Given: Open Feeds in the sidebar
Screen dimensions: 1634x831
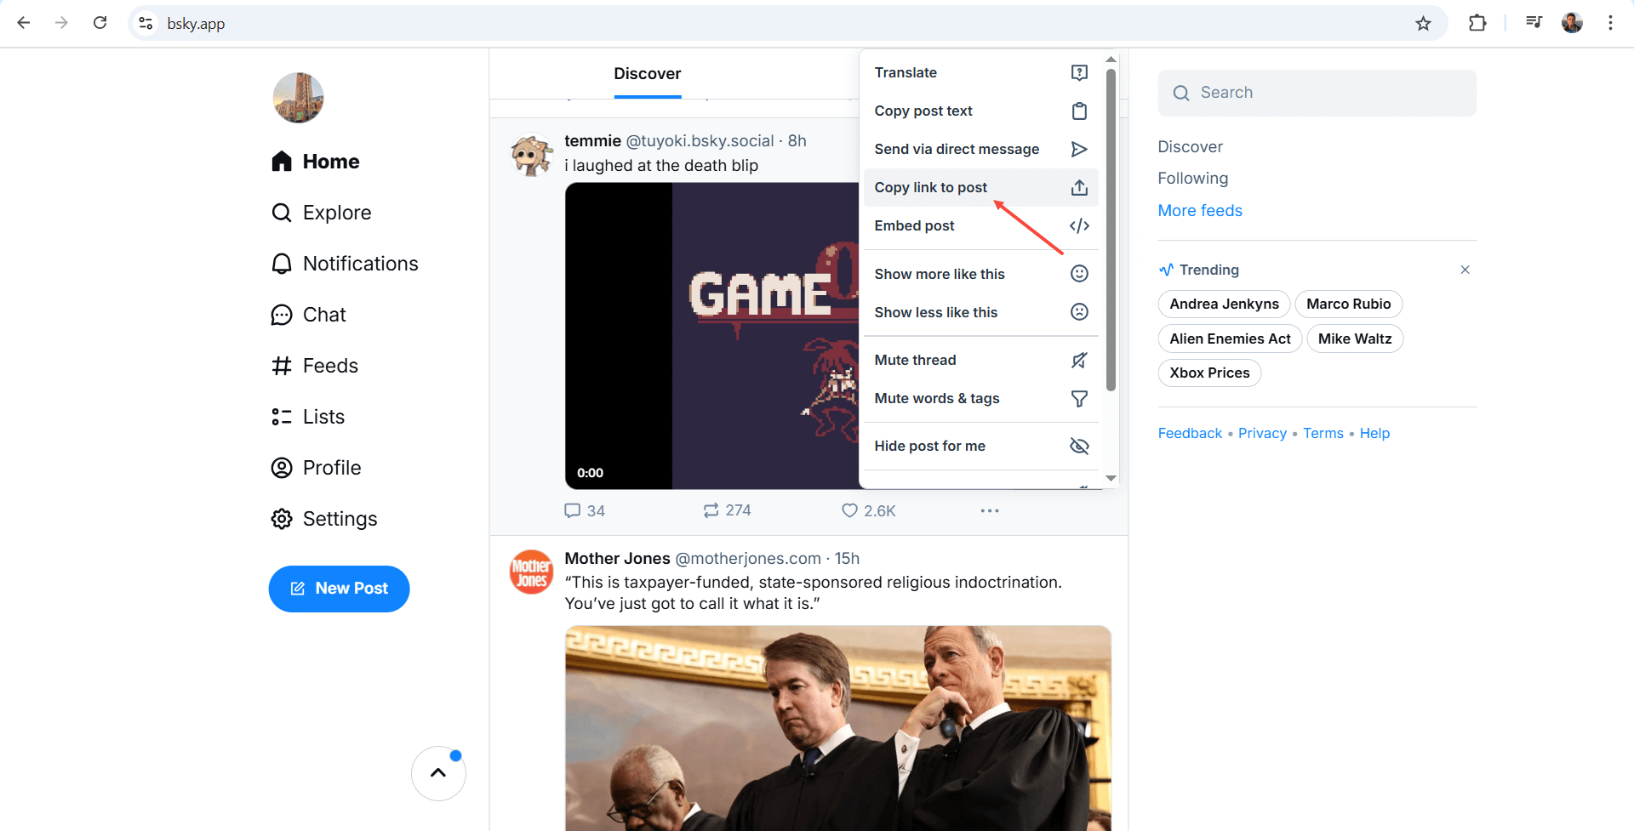Looking at the screenshot, I should pyautogui.click(x=315, y=366).
